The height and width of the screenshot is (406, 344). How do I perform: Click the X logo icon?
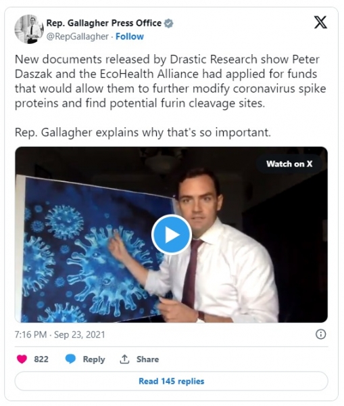(320, 22)
